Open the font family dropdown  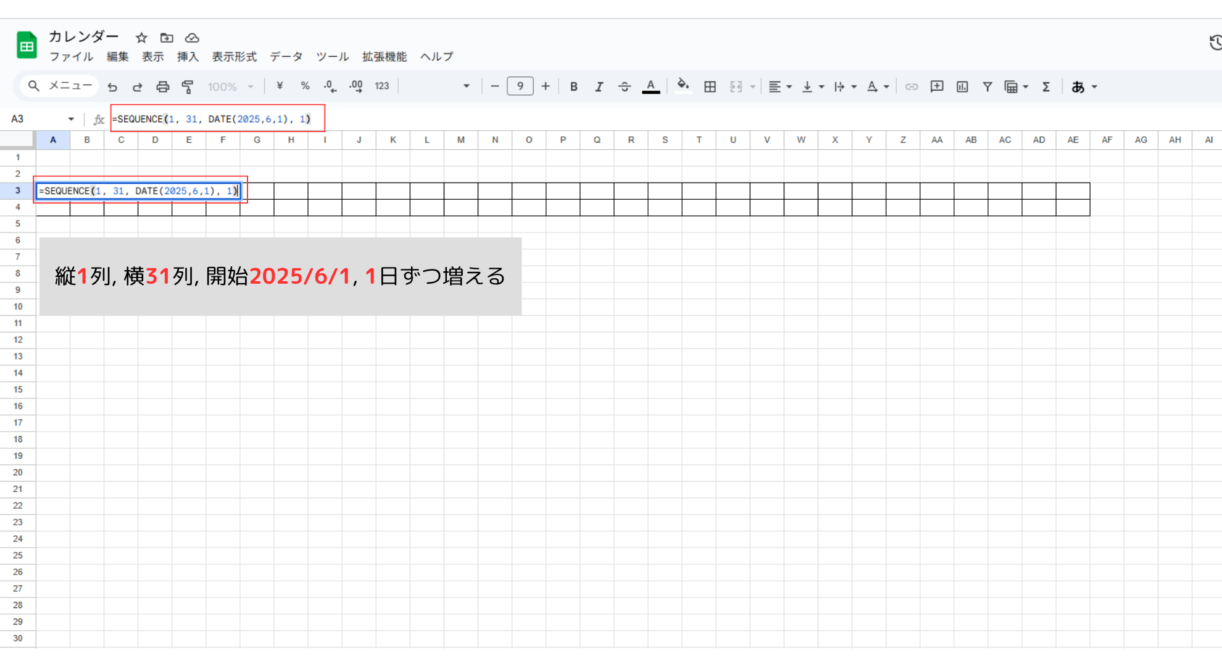437,86
